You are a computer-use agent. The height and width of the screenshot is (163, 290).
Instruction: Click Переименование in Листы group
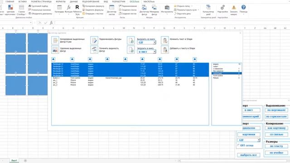tap(128, 6)
